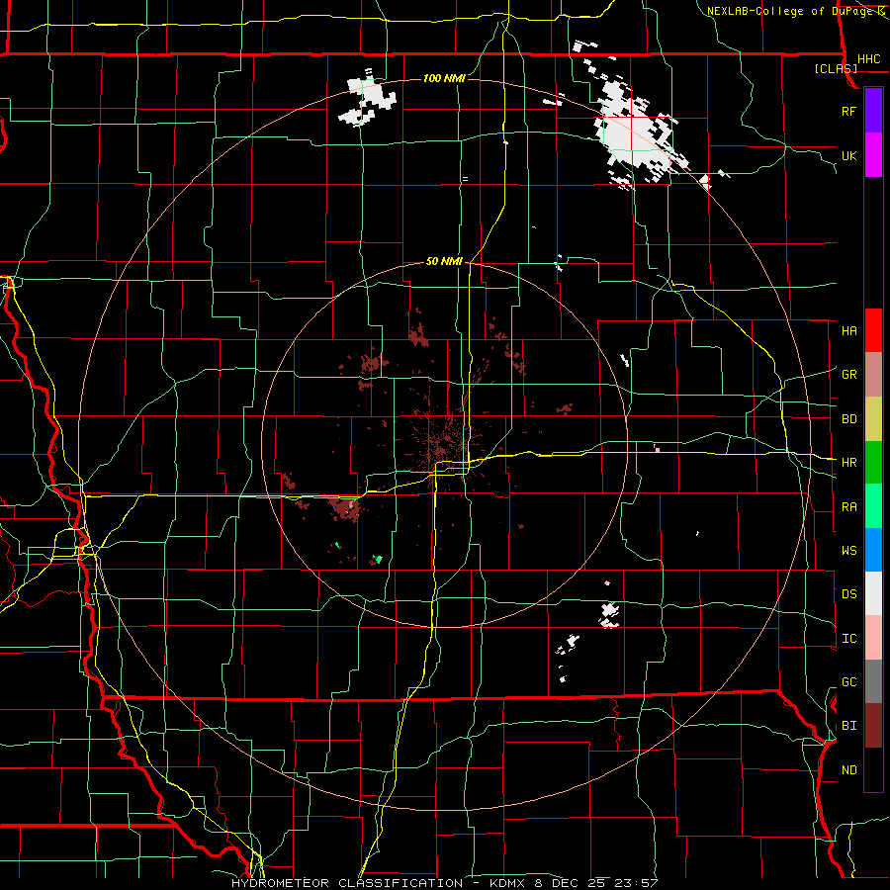Click the BD legend label
This screenshot has width=890, height=890.
click(849, 419)
